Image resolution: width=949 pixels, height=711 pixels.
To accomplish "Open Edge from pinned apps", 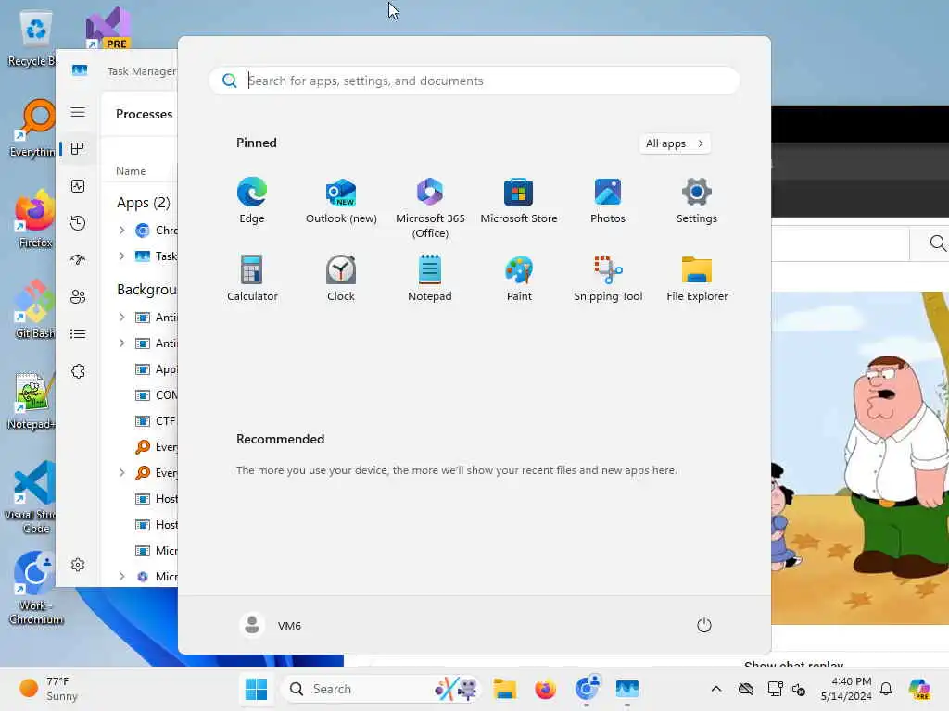I will coord(252,201).
